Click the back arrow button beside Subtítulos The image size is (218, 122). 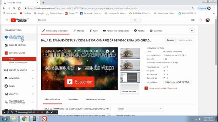pyautogui.click(x=192, y=30)
